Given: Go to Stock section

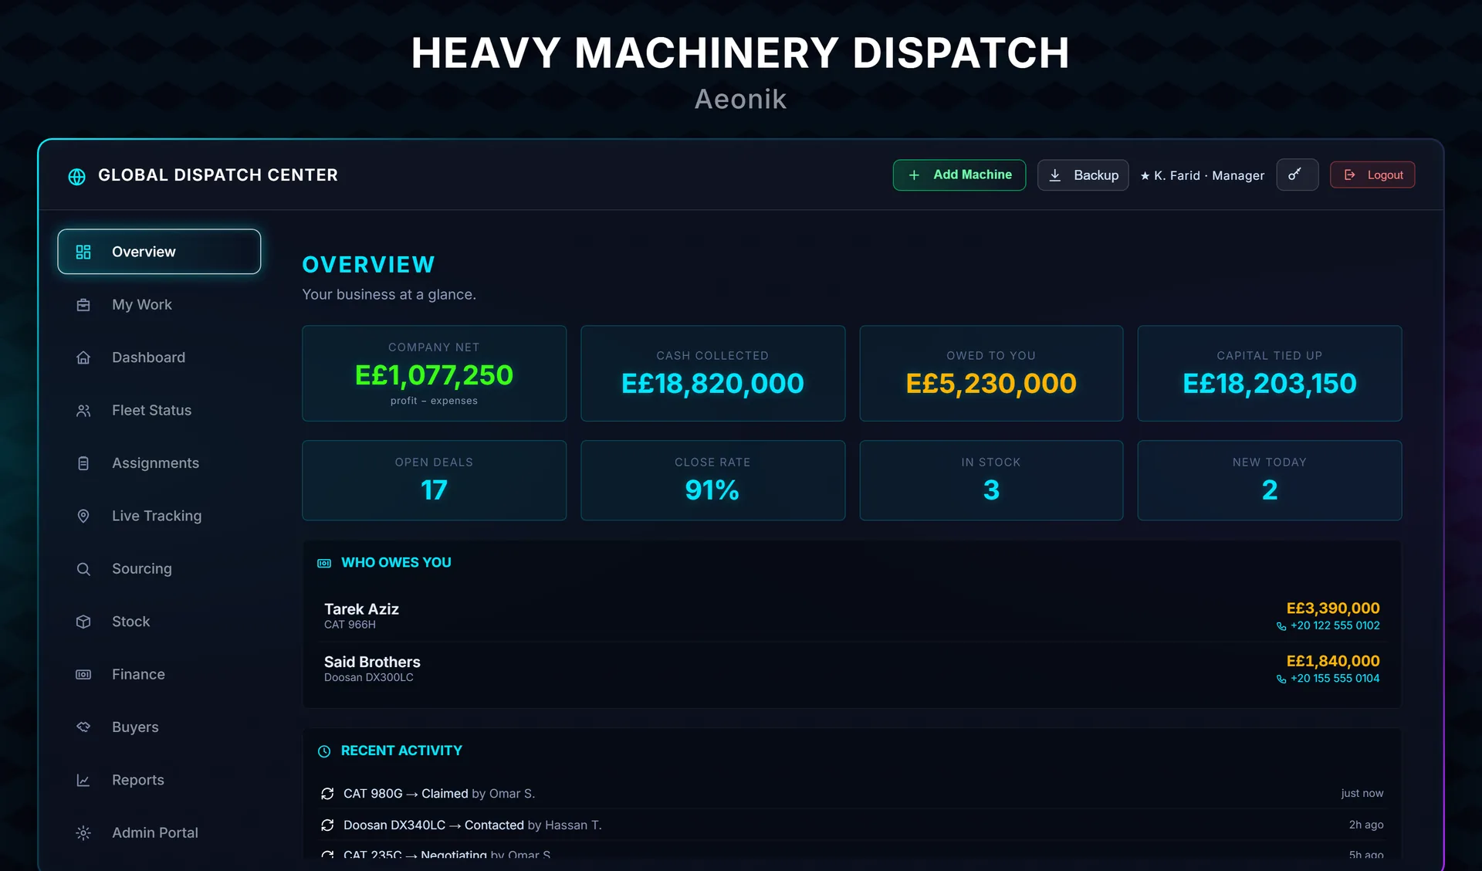Looking at the screenshot, I should click(x=159, y=622).
